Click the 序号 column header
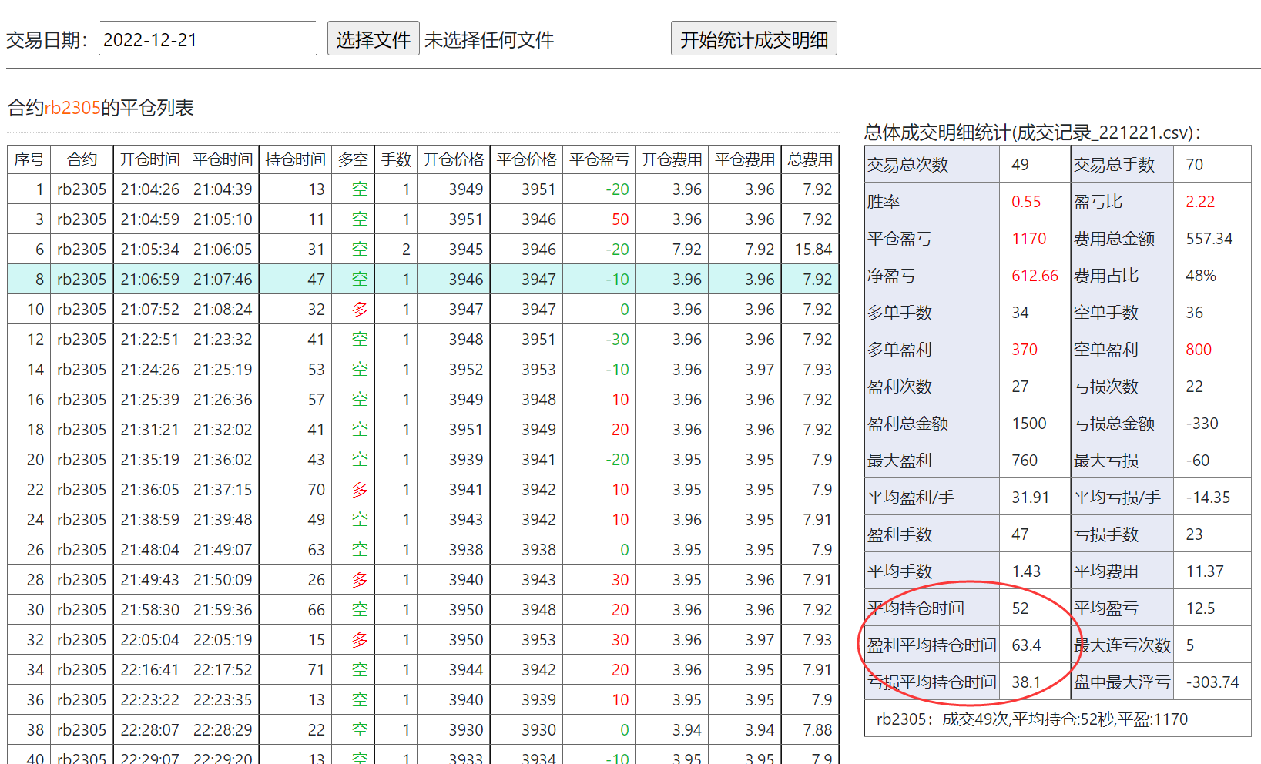This screenshot has width=1261, height=764. point(29,159)
